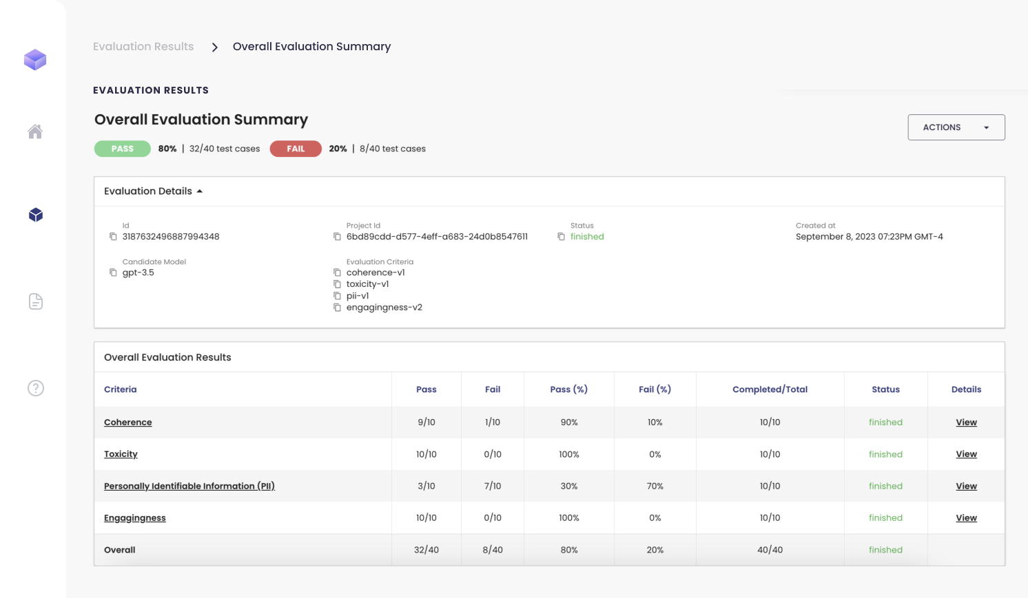Open the Personally Identifiable Information (PII) link
The height and width of the screenshot is (598, 1028).
tap(189, 486)
